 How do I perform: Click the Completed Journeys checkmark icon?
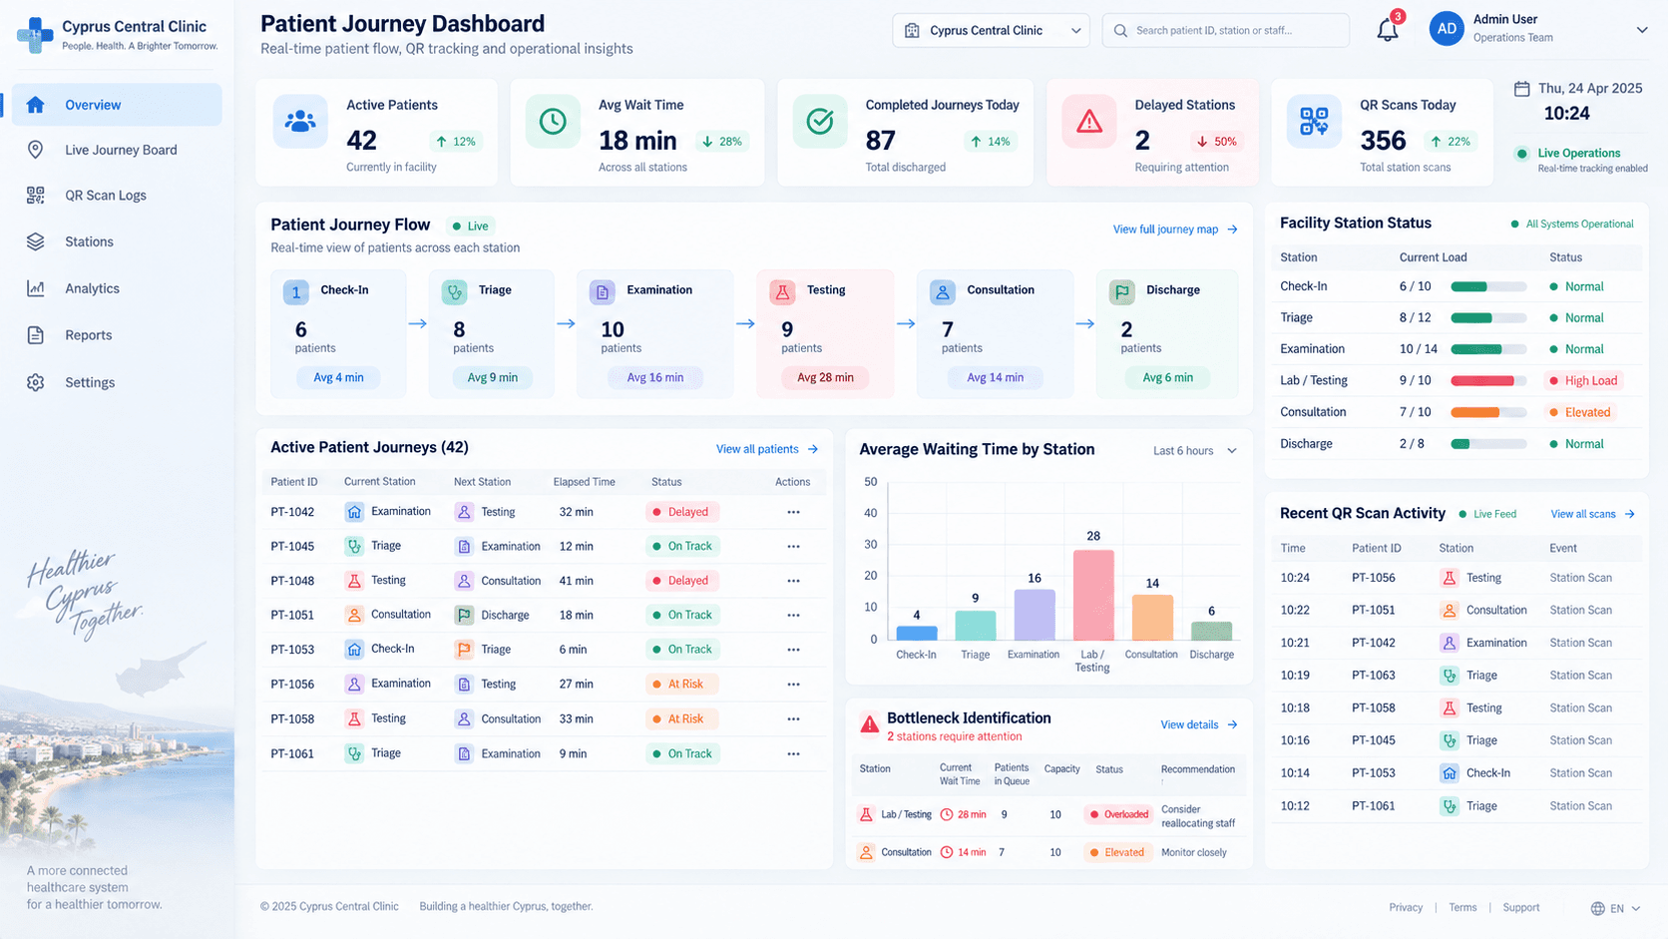point(820,122)
